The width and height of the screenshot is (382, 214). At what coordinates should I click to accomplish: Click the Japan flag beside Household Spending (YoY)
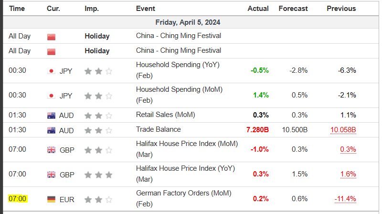52,71
